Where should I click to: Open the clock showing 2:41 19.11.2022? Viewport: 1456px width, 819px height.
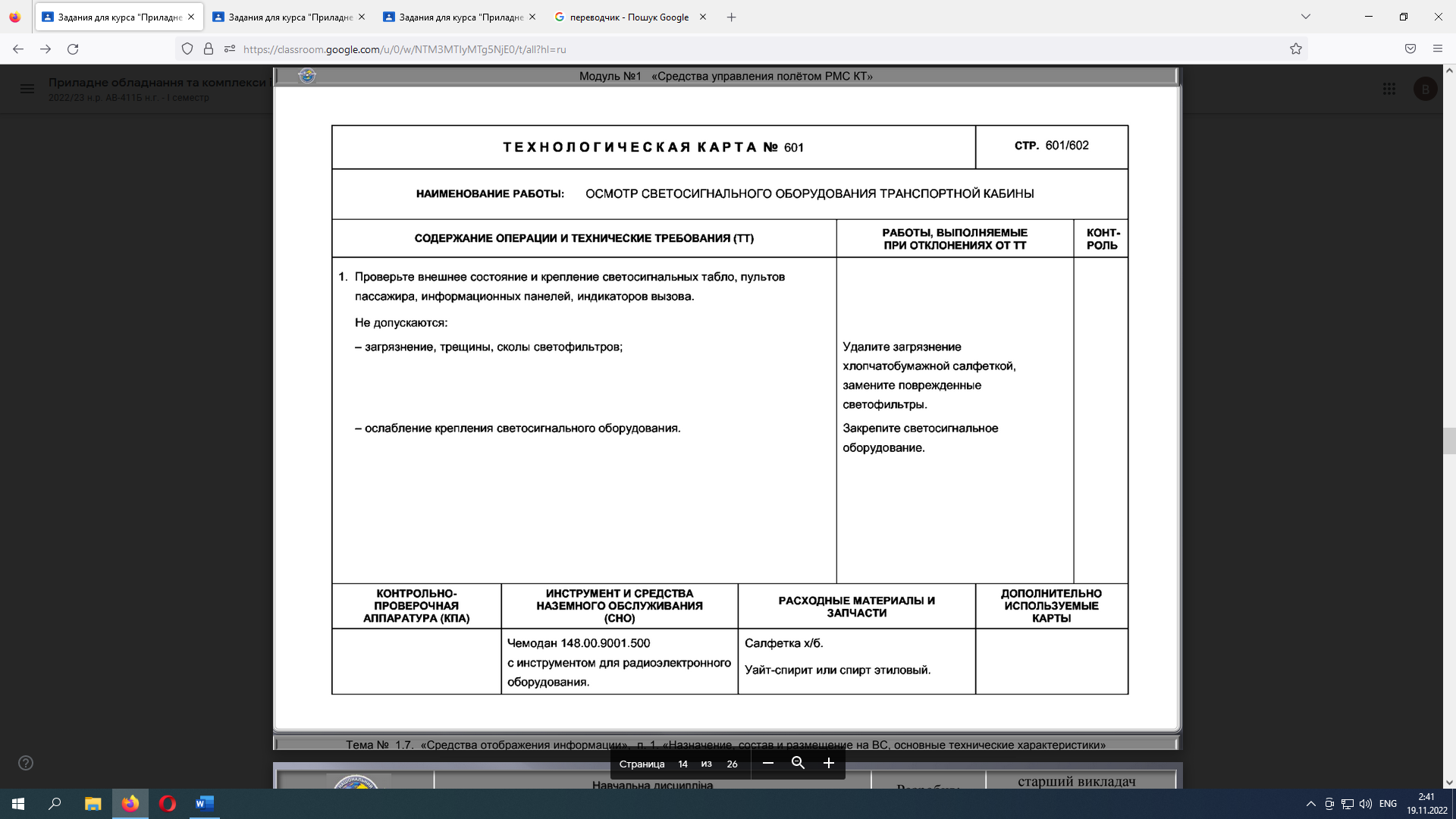(1426, 804)
